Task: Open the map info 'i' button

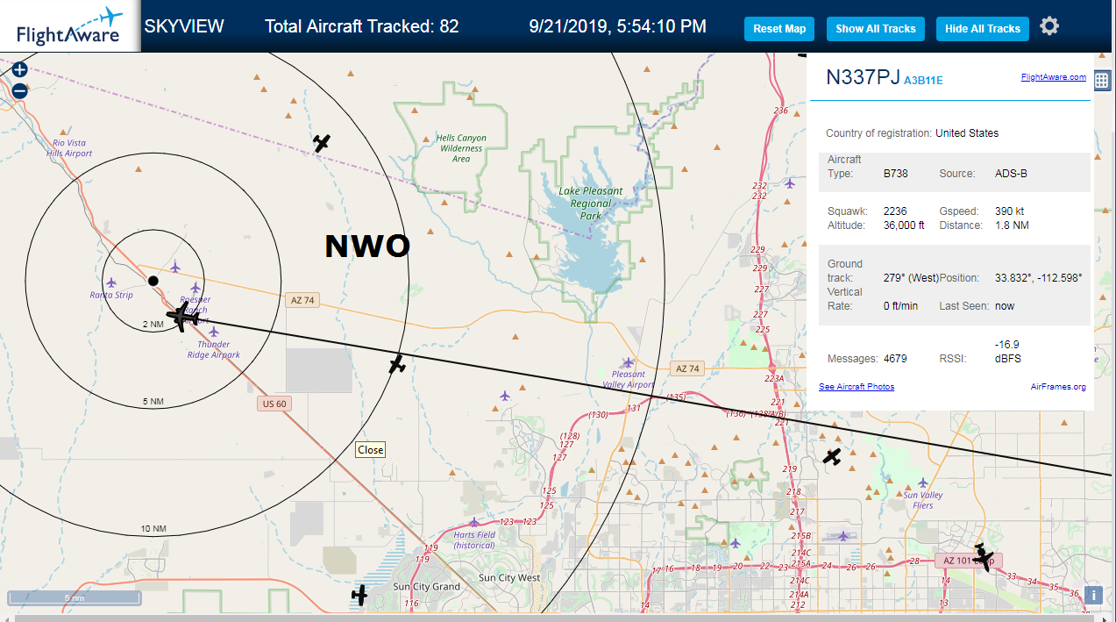Action: coord(1094,596)
